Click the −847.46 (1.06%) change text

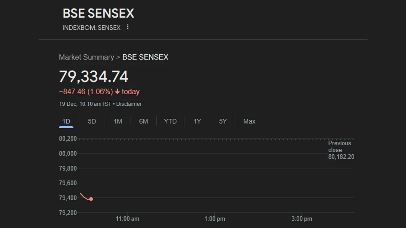pos(86,92)
